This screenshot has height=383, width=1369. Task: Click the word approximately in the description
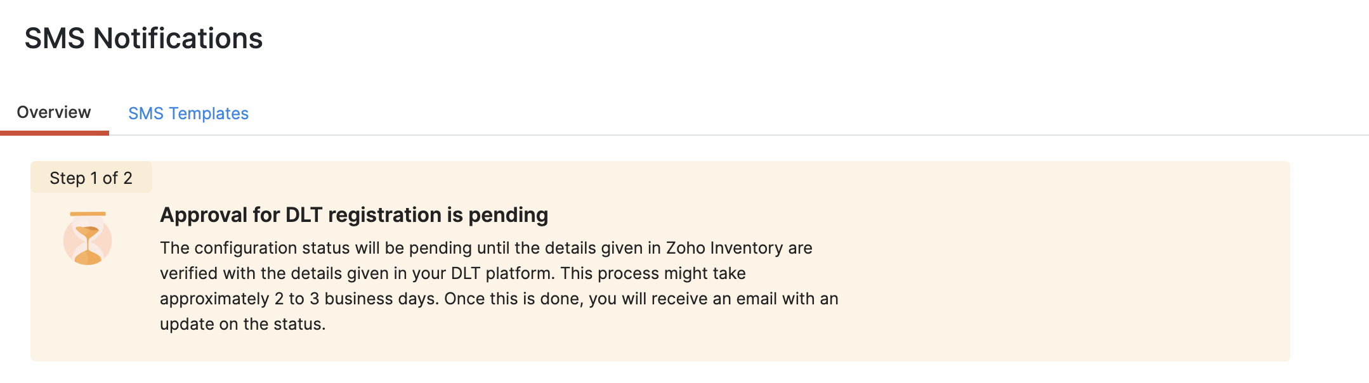[x=214, y=299]
